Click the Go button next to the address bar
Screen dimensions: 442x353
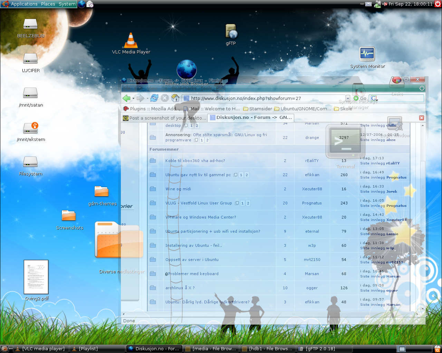pos(359,98)
